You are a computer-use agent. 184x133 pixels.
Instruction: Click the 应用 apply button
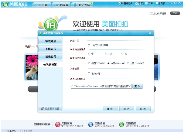tap(143, 109)
